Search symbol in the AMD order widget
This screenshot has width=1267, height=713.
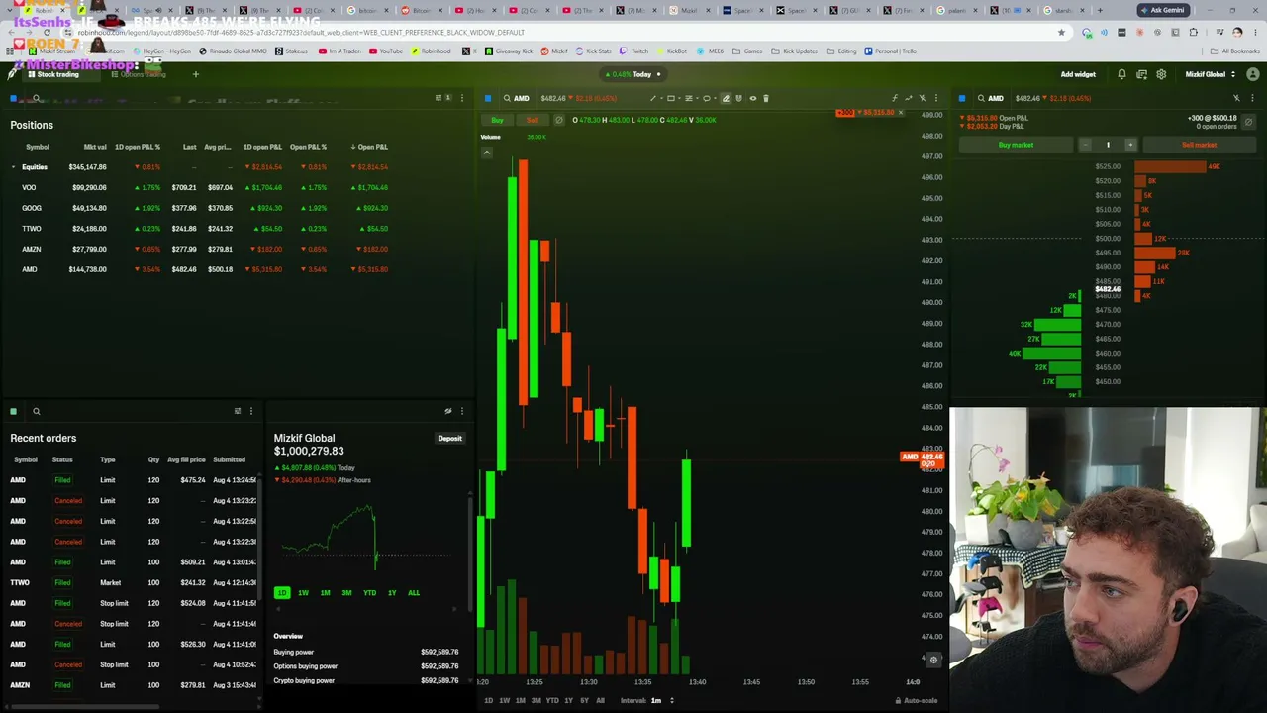(981, 98)
